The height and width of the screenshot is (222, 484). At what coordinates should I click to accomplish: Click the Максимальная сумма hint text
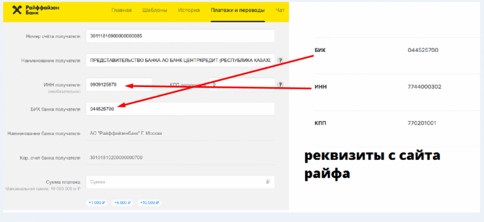(x=43, y=188)
